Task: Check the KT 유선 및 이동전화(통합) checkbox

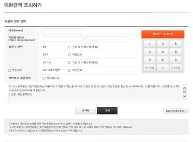Action: point(69,47)
